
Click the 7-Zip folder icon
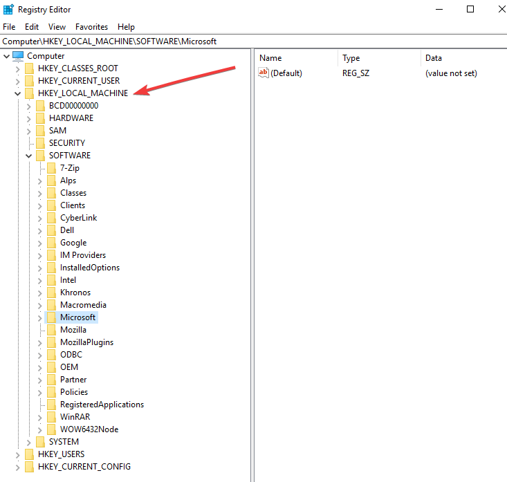pyautogui.click(x=51, y=168)
